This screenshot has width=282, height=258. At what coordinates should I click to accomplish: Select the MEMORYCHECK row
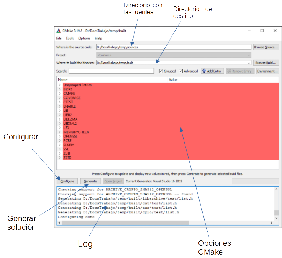click(171, 132)
